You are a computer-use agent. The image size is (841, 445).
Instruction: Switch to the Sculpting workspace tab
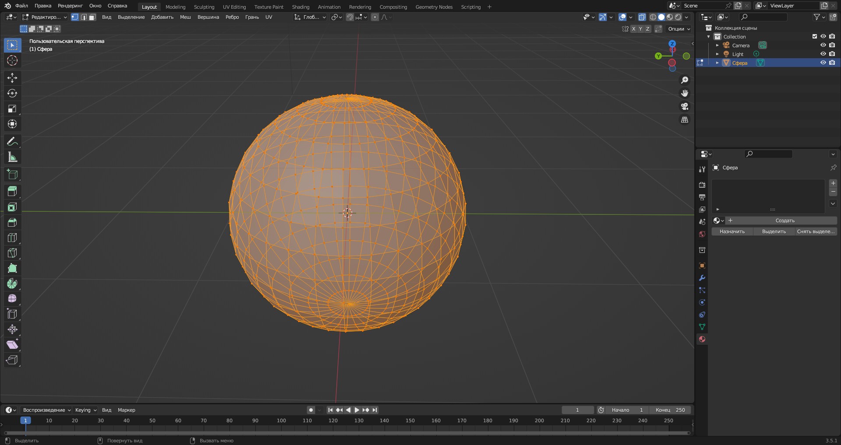204,7
